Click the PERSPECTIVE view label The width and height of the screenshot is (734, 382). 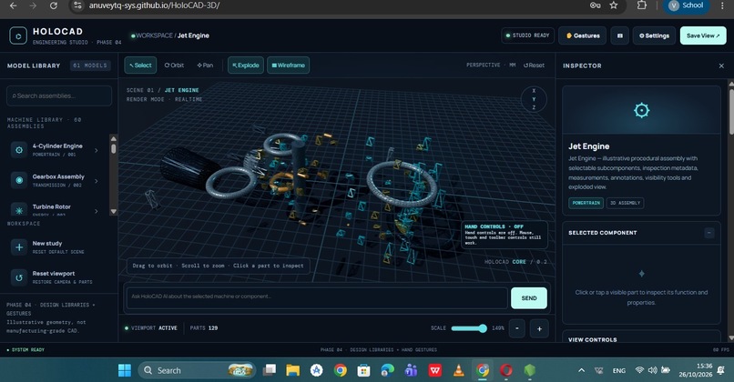click(483, 65)
